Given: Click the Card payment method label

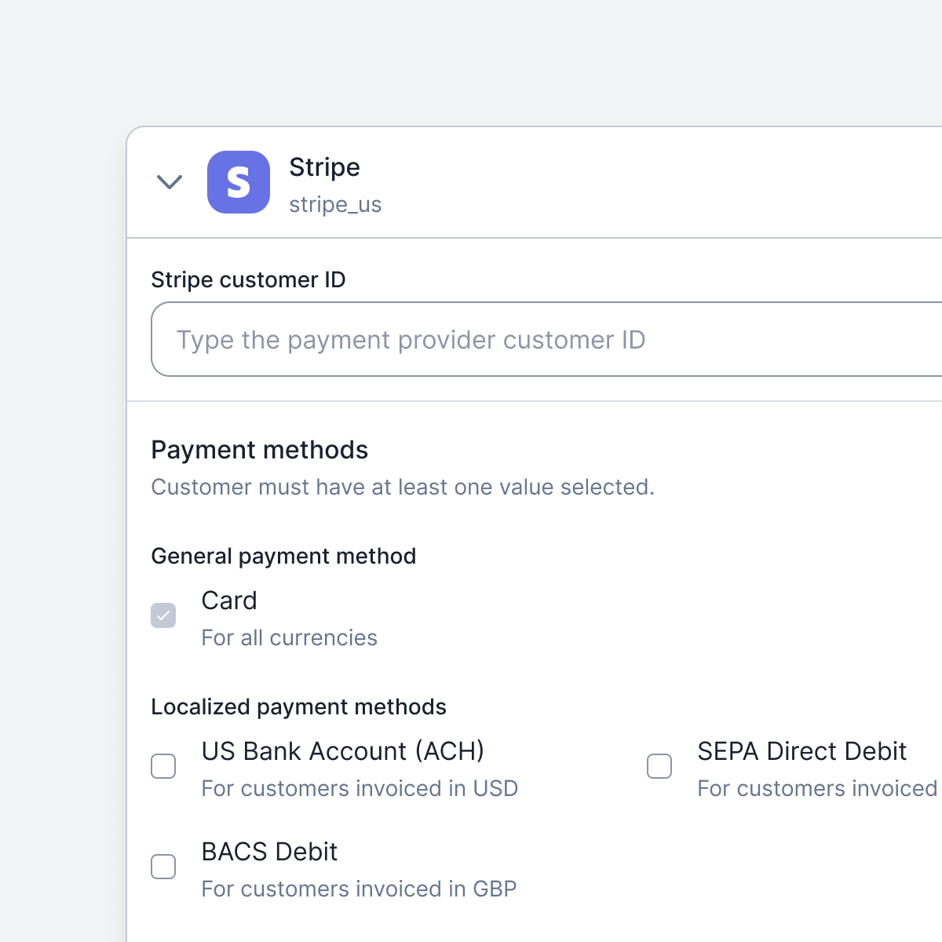Looking at the screenshot, I should coord(229,601).
